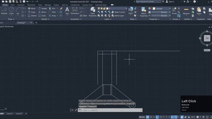Image resolution: width=212 pixels, height=119 pixels.
Task: Toggle snap mode in status bar
Action: [x=151, y=117]
